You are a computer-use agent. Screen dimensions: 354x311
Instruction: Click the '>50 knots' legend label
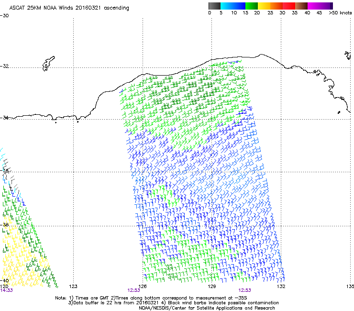(x=340, y=13)
